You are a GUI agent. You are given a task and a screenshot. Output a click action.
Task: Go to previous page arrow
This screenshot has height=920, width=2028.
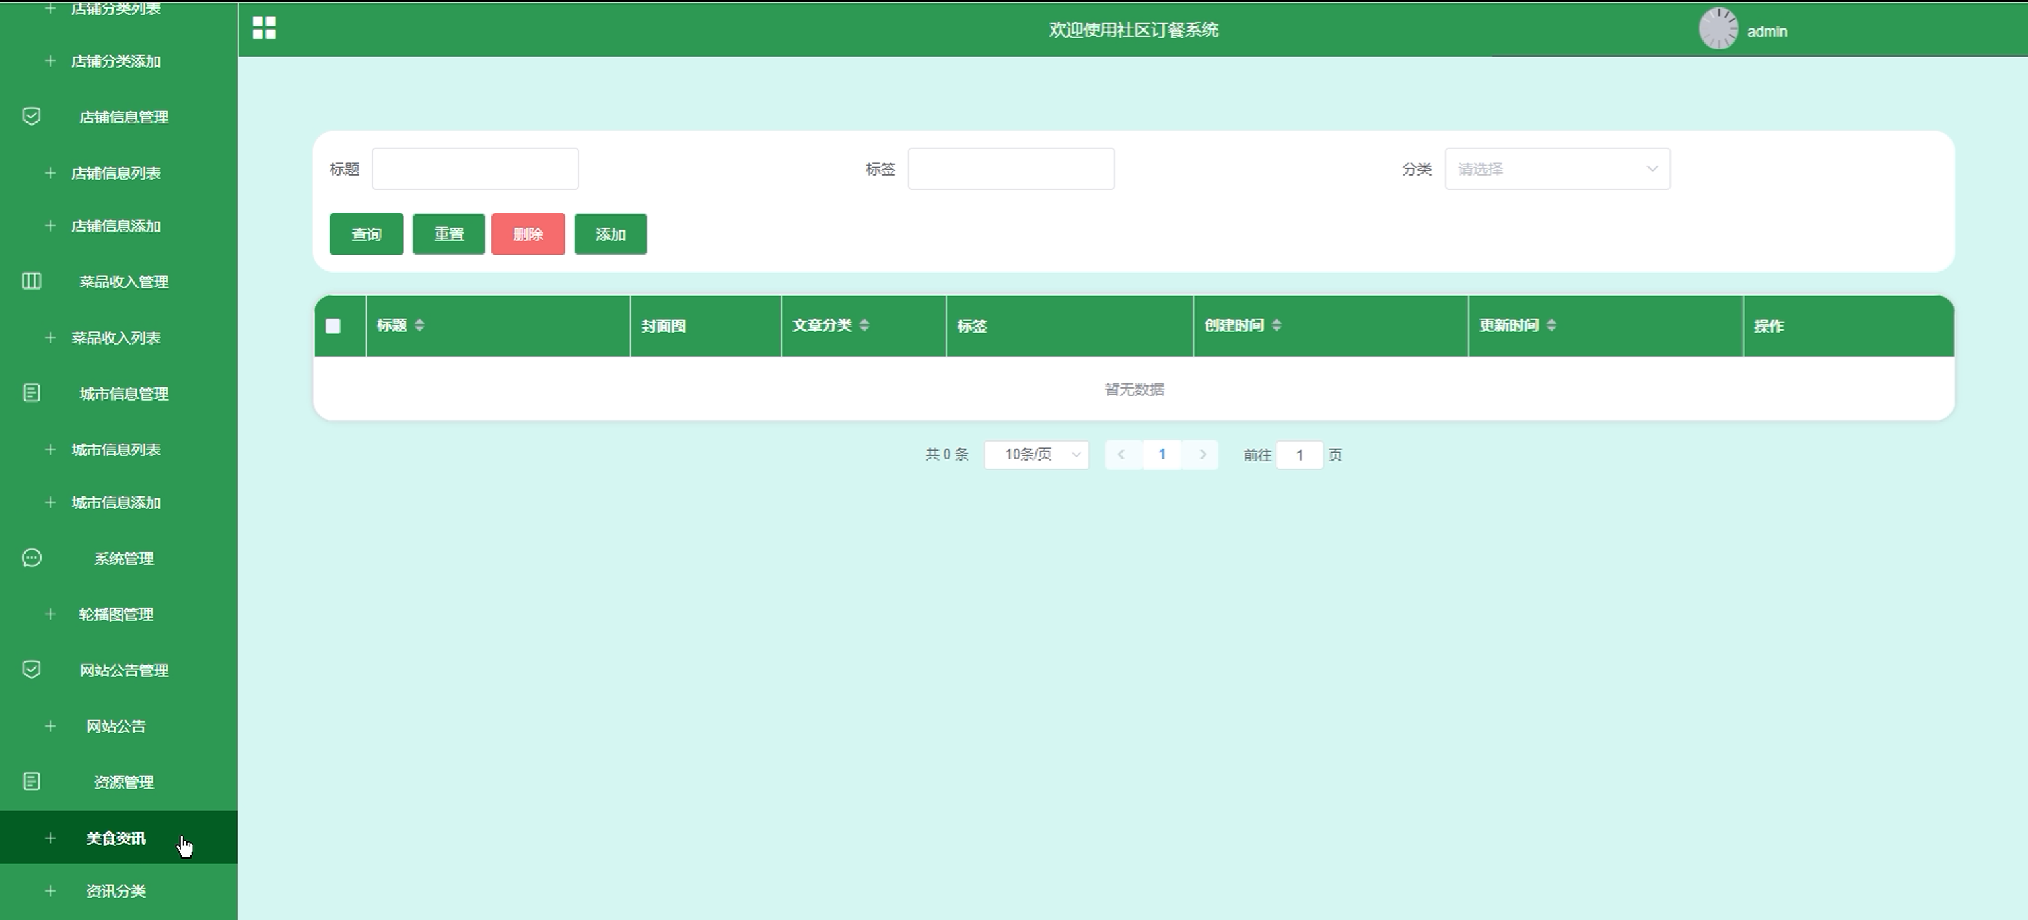pos(1121,455)
